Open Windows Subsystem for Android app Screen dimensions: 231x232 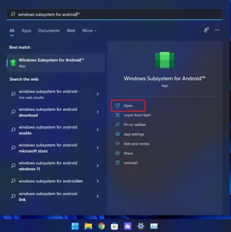[x=128, y=105]
